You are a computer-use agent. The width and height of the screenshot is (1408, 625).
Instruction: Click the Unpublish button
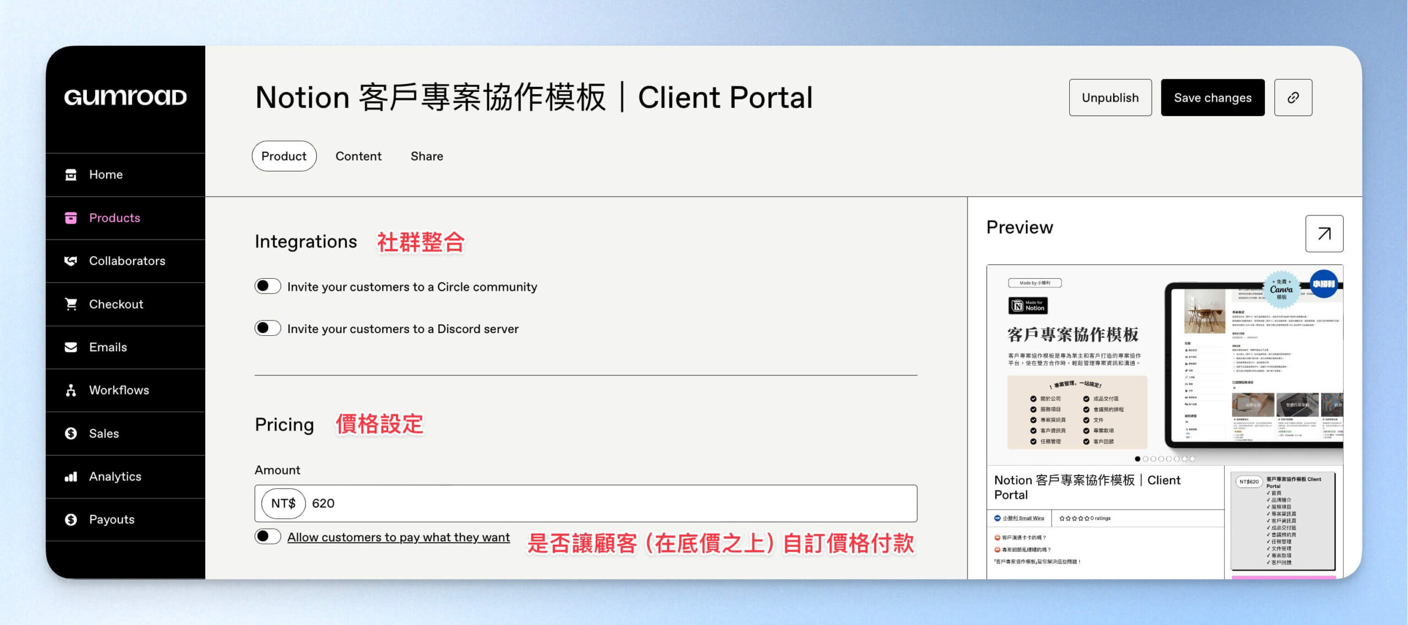coord(1110,98)
